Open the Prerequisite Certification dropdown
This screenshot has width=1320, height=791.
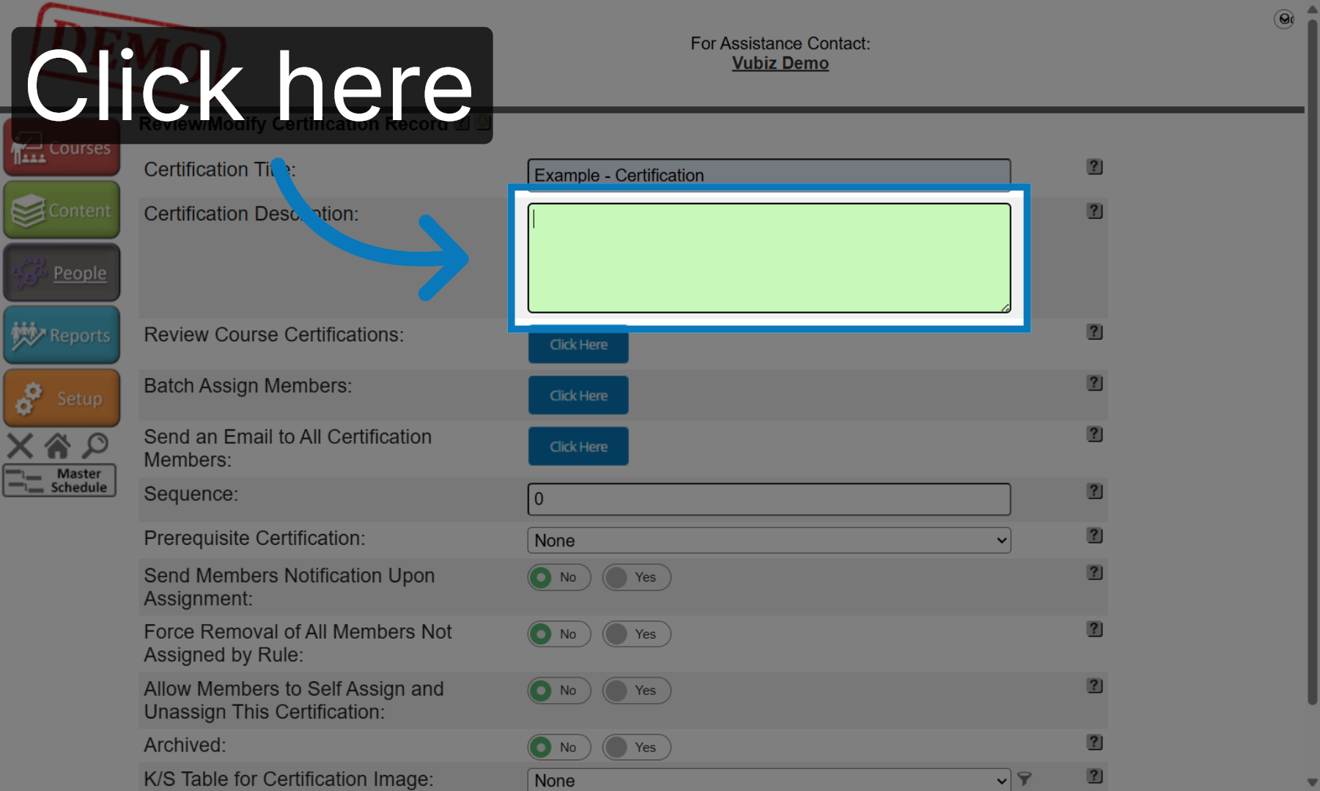tap(769, 541)
